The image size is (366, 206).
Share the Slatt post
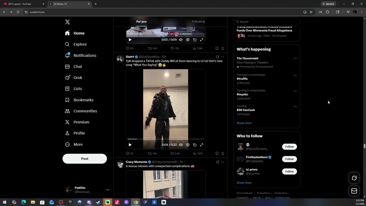pyautogui.click(x=223, y=153)
